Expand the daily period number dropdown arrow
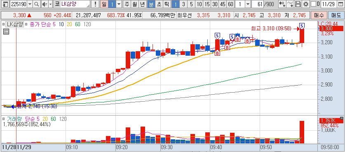This screenshot has height=152, width=345. click(119, 4)
